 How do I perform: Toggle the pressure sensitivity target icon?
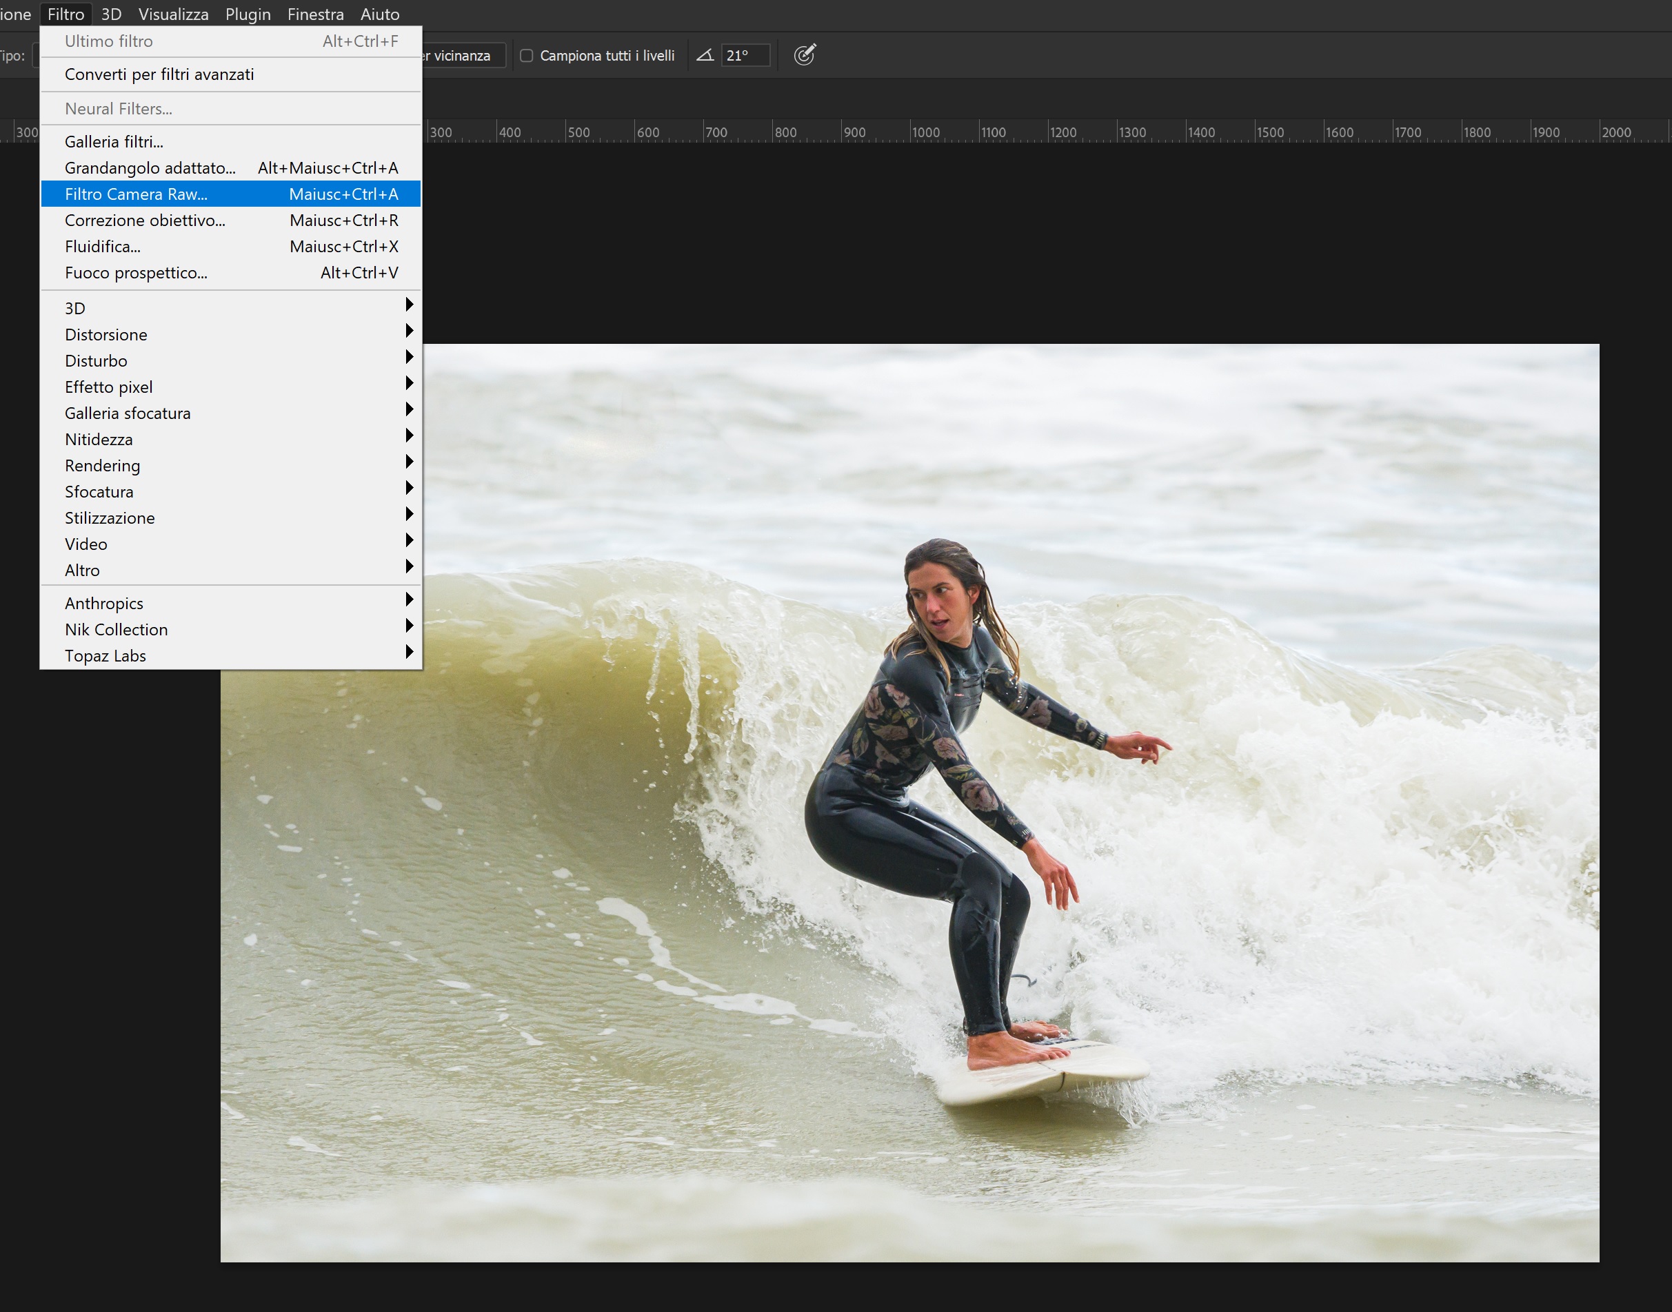click(x=804, y=54)
